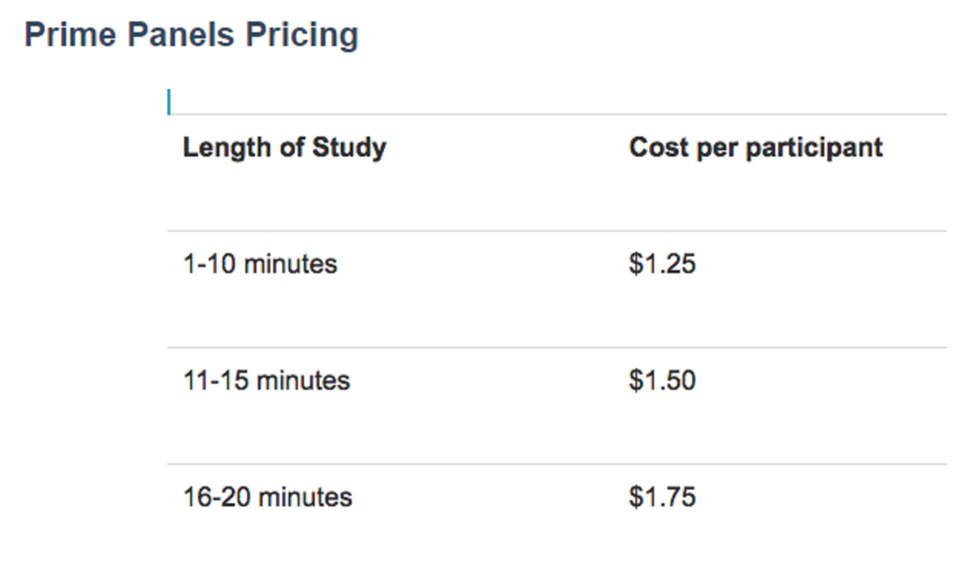Click the word Length in the header

point(227,148)
